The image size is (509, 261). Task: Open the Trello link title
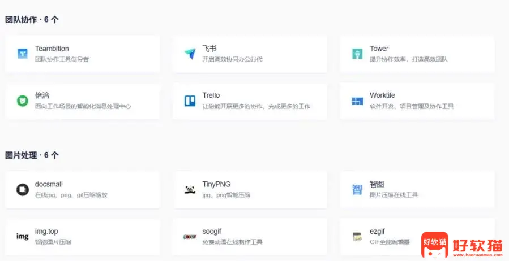coord(211,95)
